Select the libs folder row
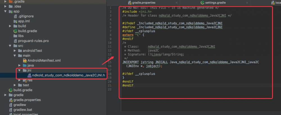 click(21, 36)
